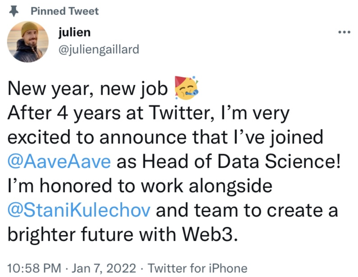Click the display name julien
Image resolution: width=358 pixels, height=277 pixels.
tap(74, 33)
